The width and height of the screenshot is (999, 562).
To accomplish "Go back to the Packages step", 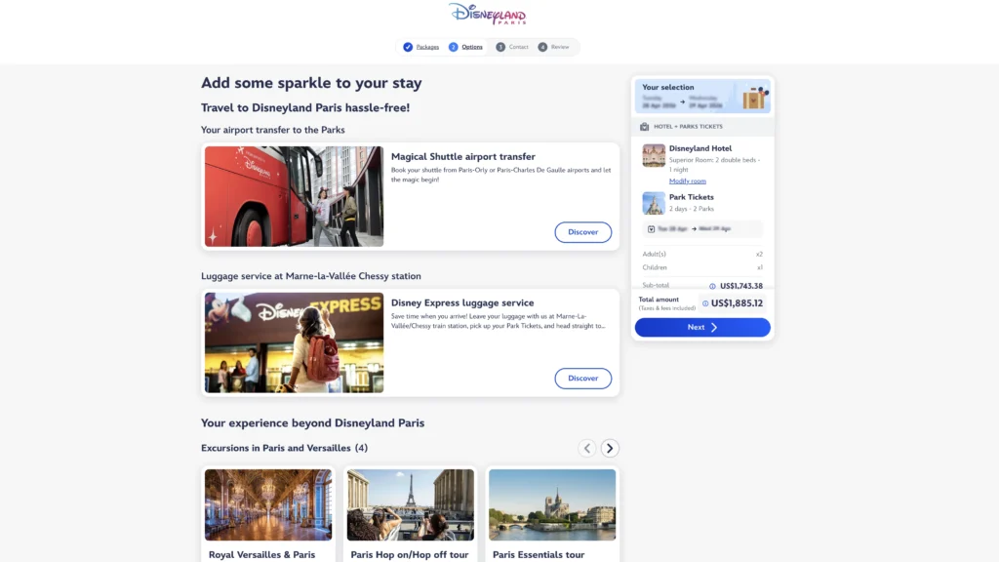I will coord(421,47).
